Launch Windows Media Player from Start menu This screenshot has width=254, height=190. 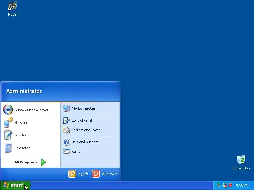click(30, 110)
